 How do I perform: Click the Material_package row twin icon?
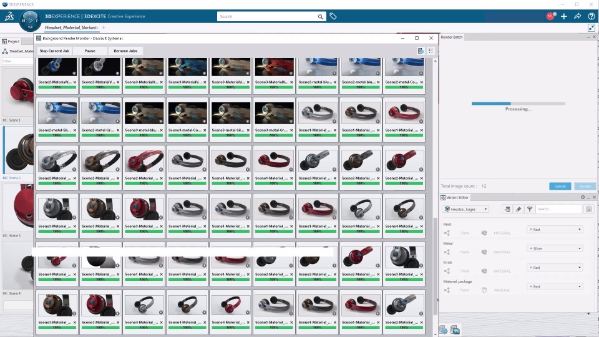(447, 290)
